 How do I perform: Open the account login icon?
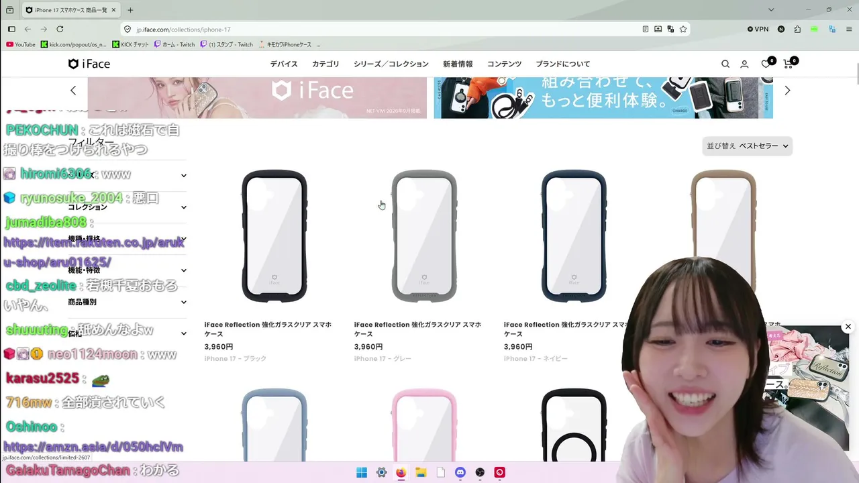(744, 64)
